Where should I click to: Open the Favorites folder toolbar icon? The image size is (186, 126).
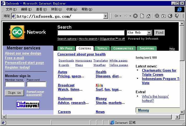164,16
